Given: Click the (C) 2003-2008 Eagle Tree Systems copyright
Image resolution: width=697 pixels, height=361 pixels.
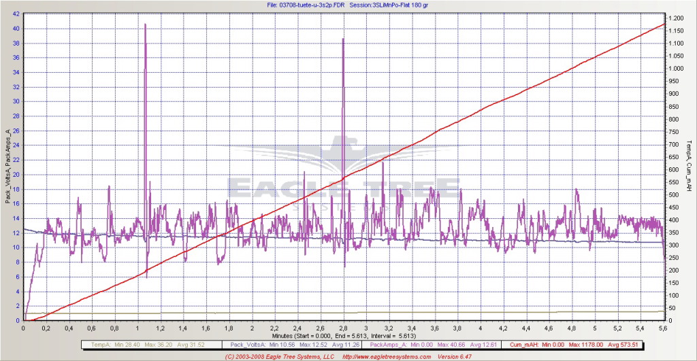Looking at the screenshot, I should [280, 356].
